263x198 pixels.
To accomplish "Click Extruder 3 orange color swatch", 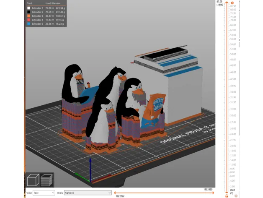I will (x=28, y=16).
